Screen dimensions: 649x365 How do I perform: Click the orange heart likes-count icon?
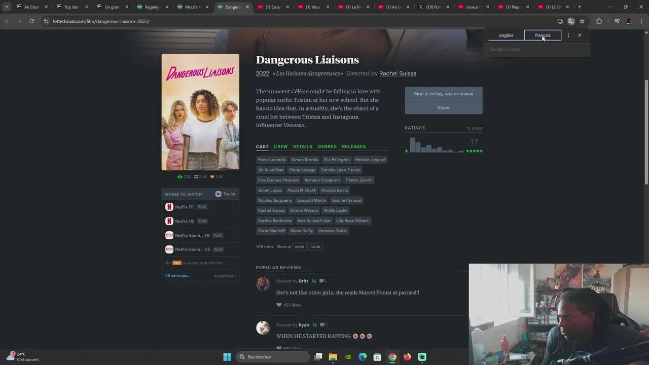(212, 177)
